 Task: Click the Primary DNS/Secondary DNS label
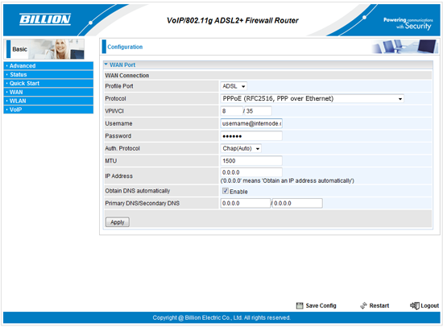(x=142, y=203)
